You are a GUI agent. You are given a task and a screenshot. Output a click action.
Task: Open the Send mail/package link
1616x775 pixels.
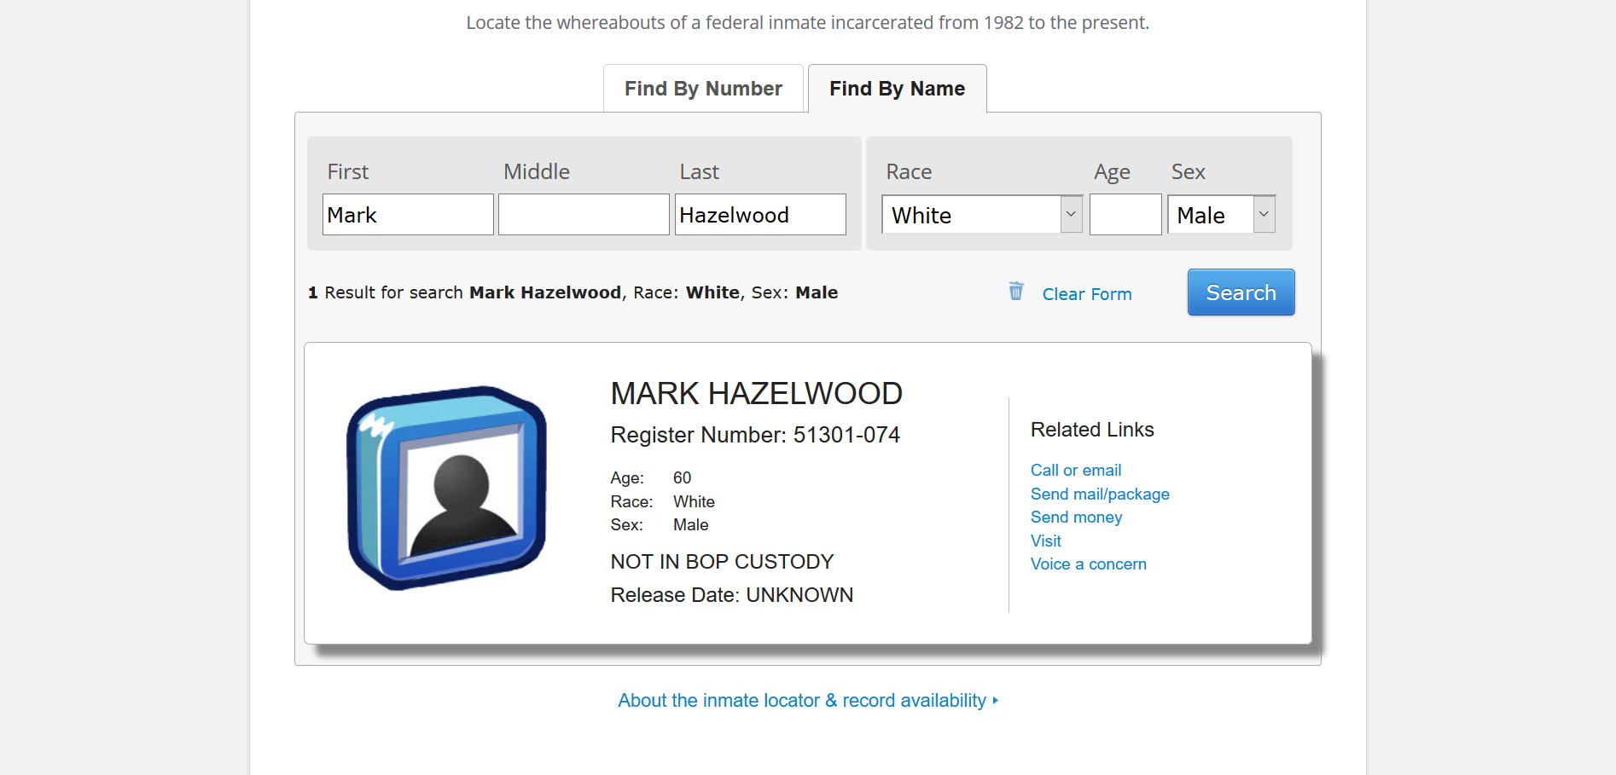pos(1100,494)
